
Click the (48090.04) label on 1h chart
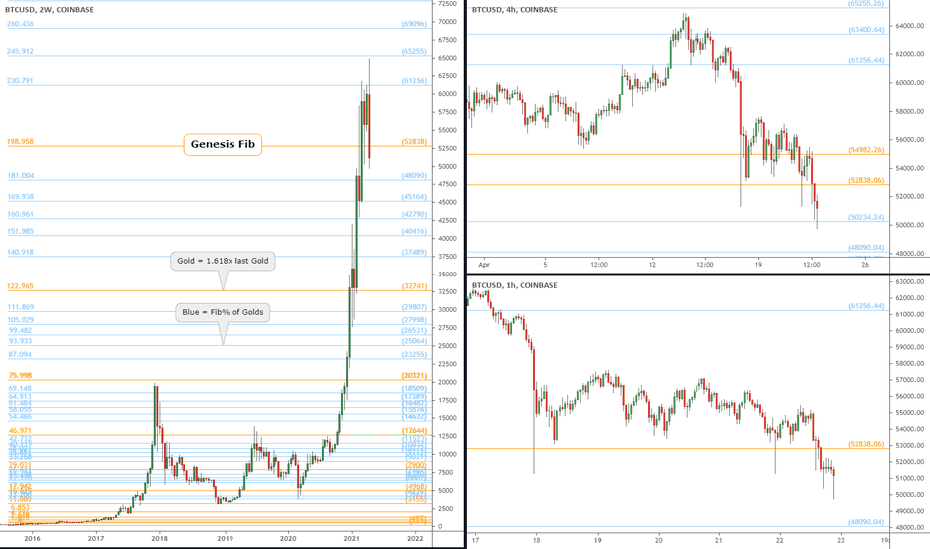tap(866, 522)
